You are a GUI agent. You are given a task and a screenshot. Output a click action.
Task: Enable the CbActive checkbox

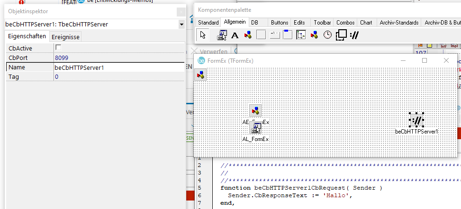tap(58, 48)
